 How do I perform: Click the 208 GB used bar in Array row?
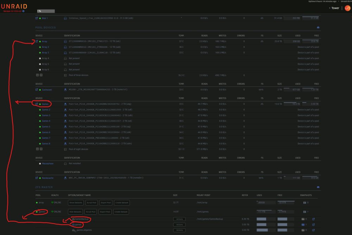[292, 41]
